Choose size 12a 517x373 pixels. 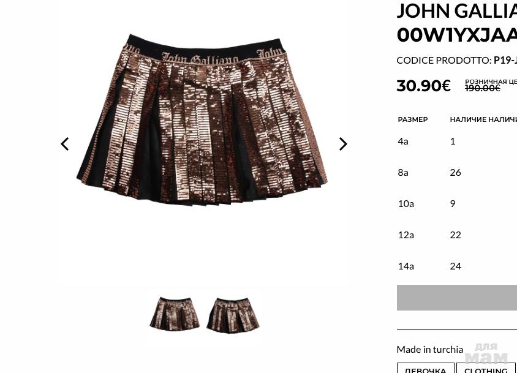click(x=456, y=235)
